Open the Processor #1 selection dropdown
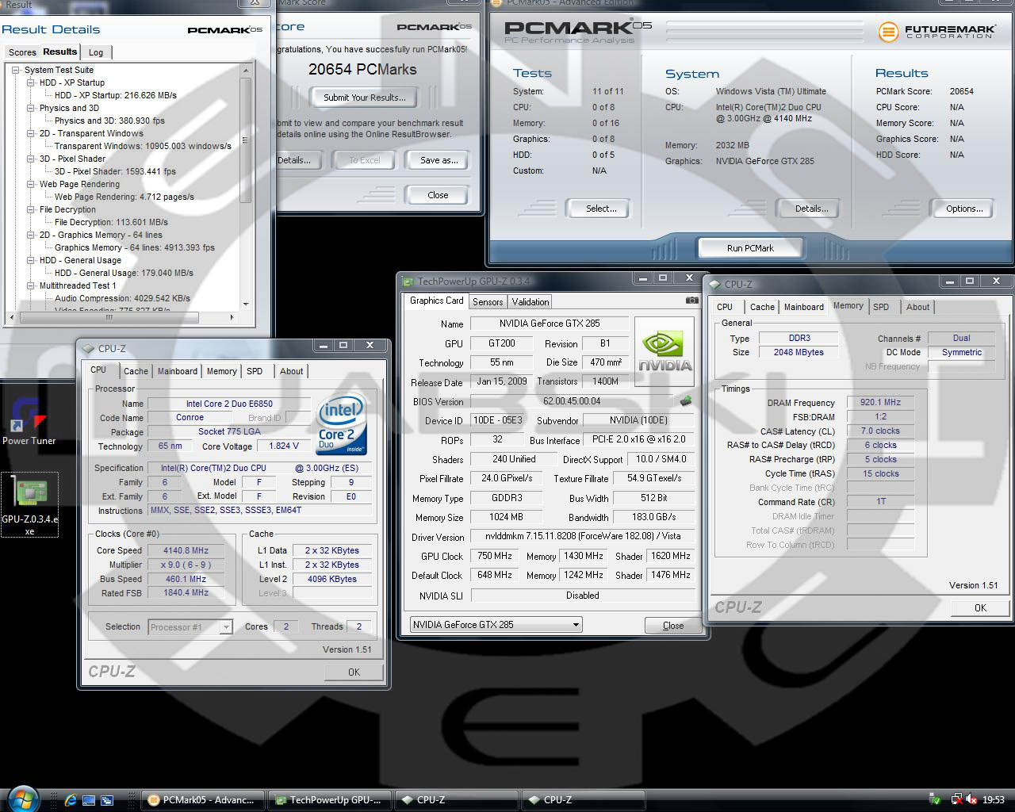The width and height of the screenshot is (1015, 812). 226,627
